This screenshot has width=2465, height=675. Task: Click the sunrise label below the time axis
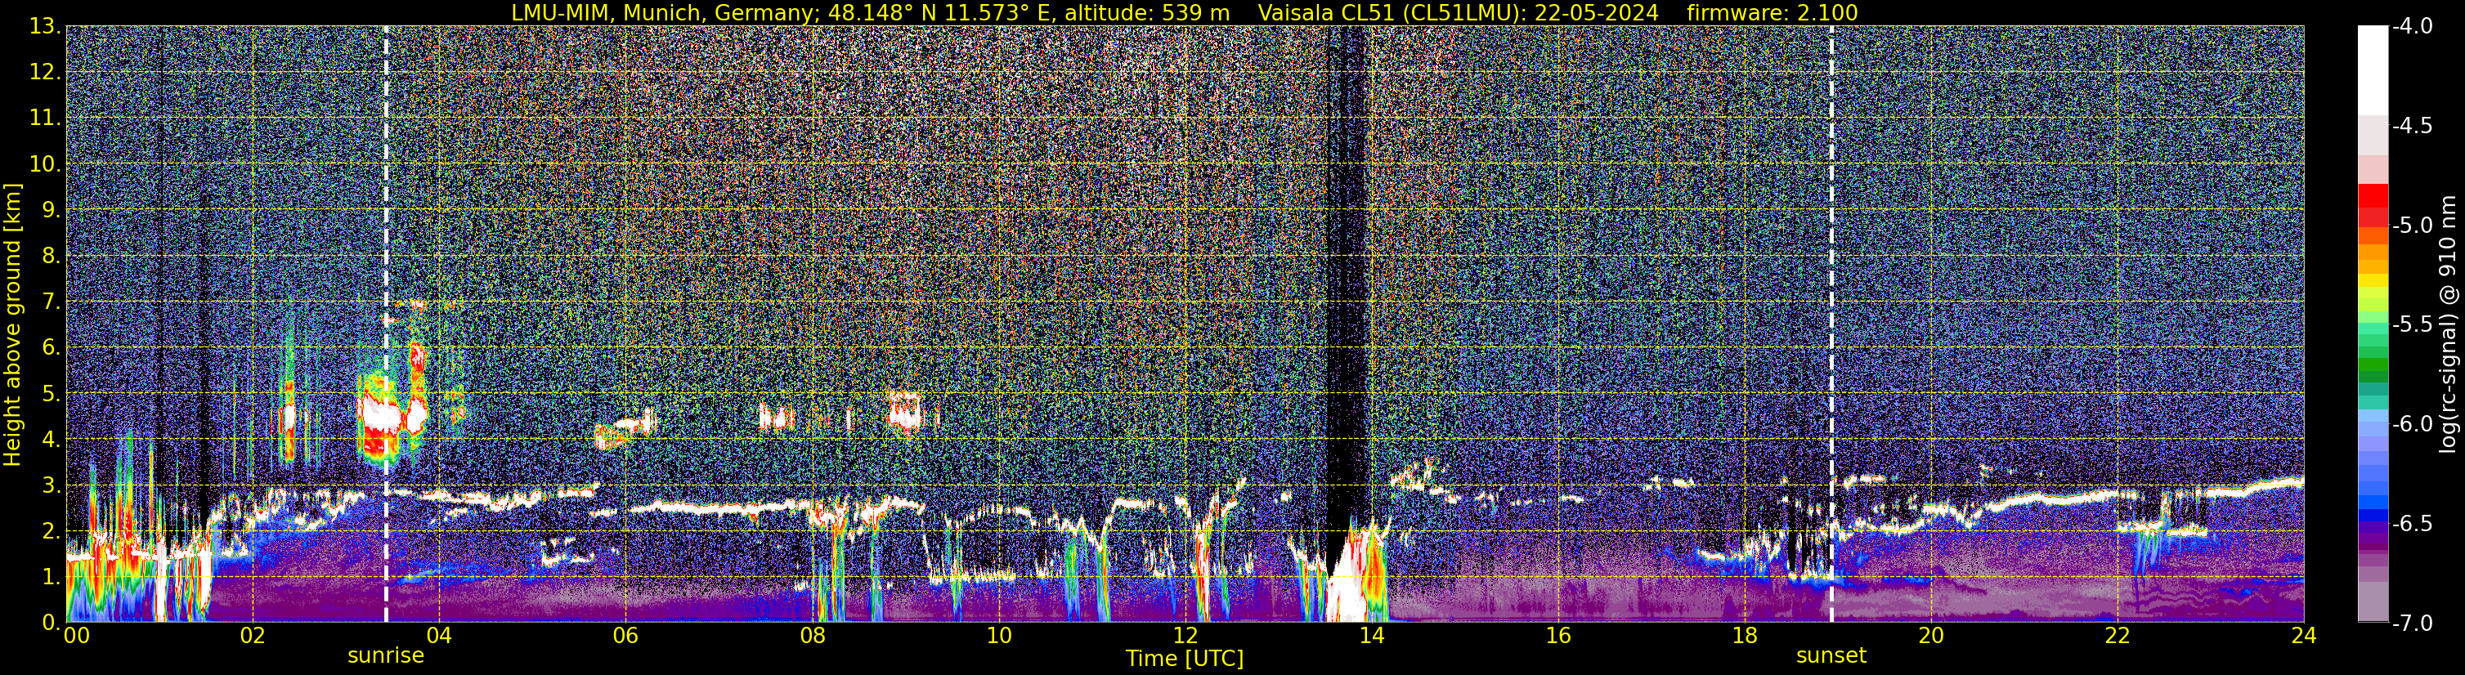386,656
